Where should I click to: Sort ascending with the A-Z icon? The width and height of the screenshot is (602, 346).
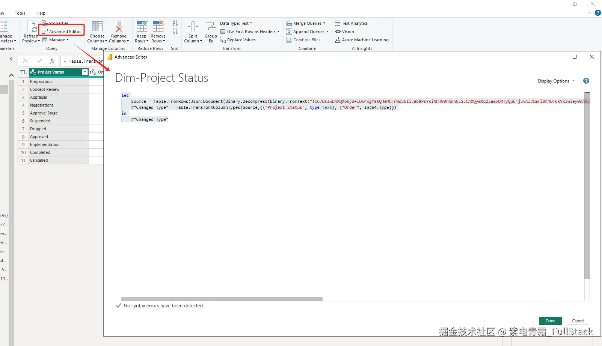(x=175, y=23)
